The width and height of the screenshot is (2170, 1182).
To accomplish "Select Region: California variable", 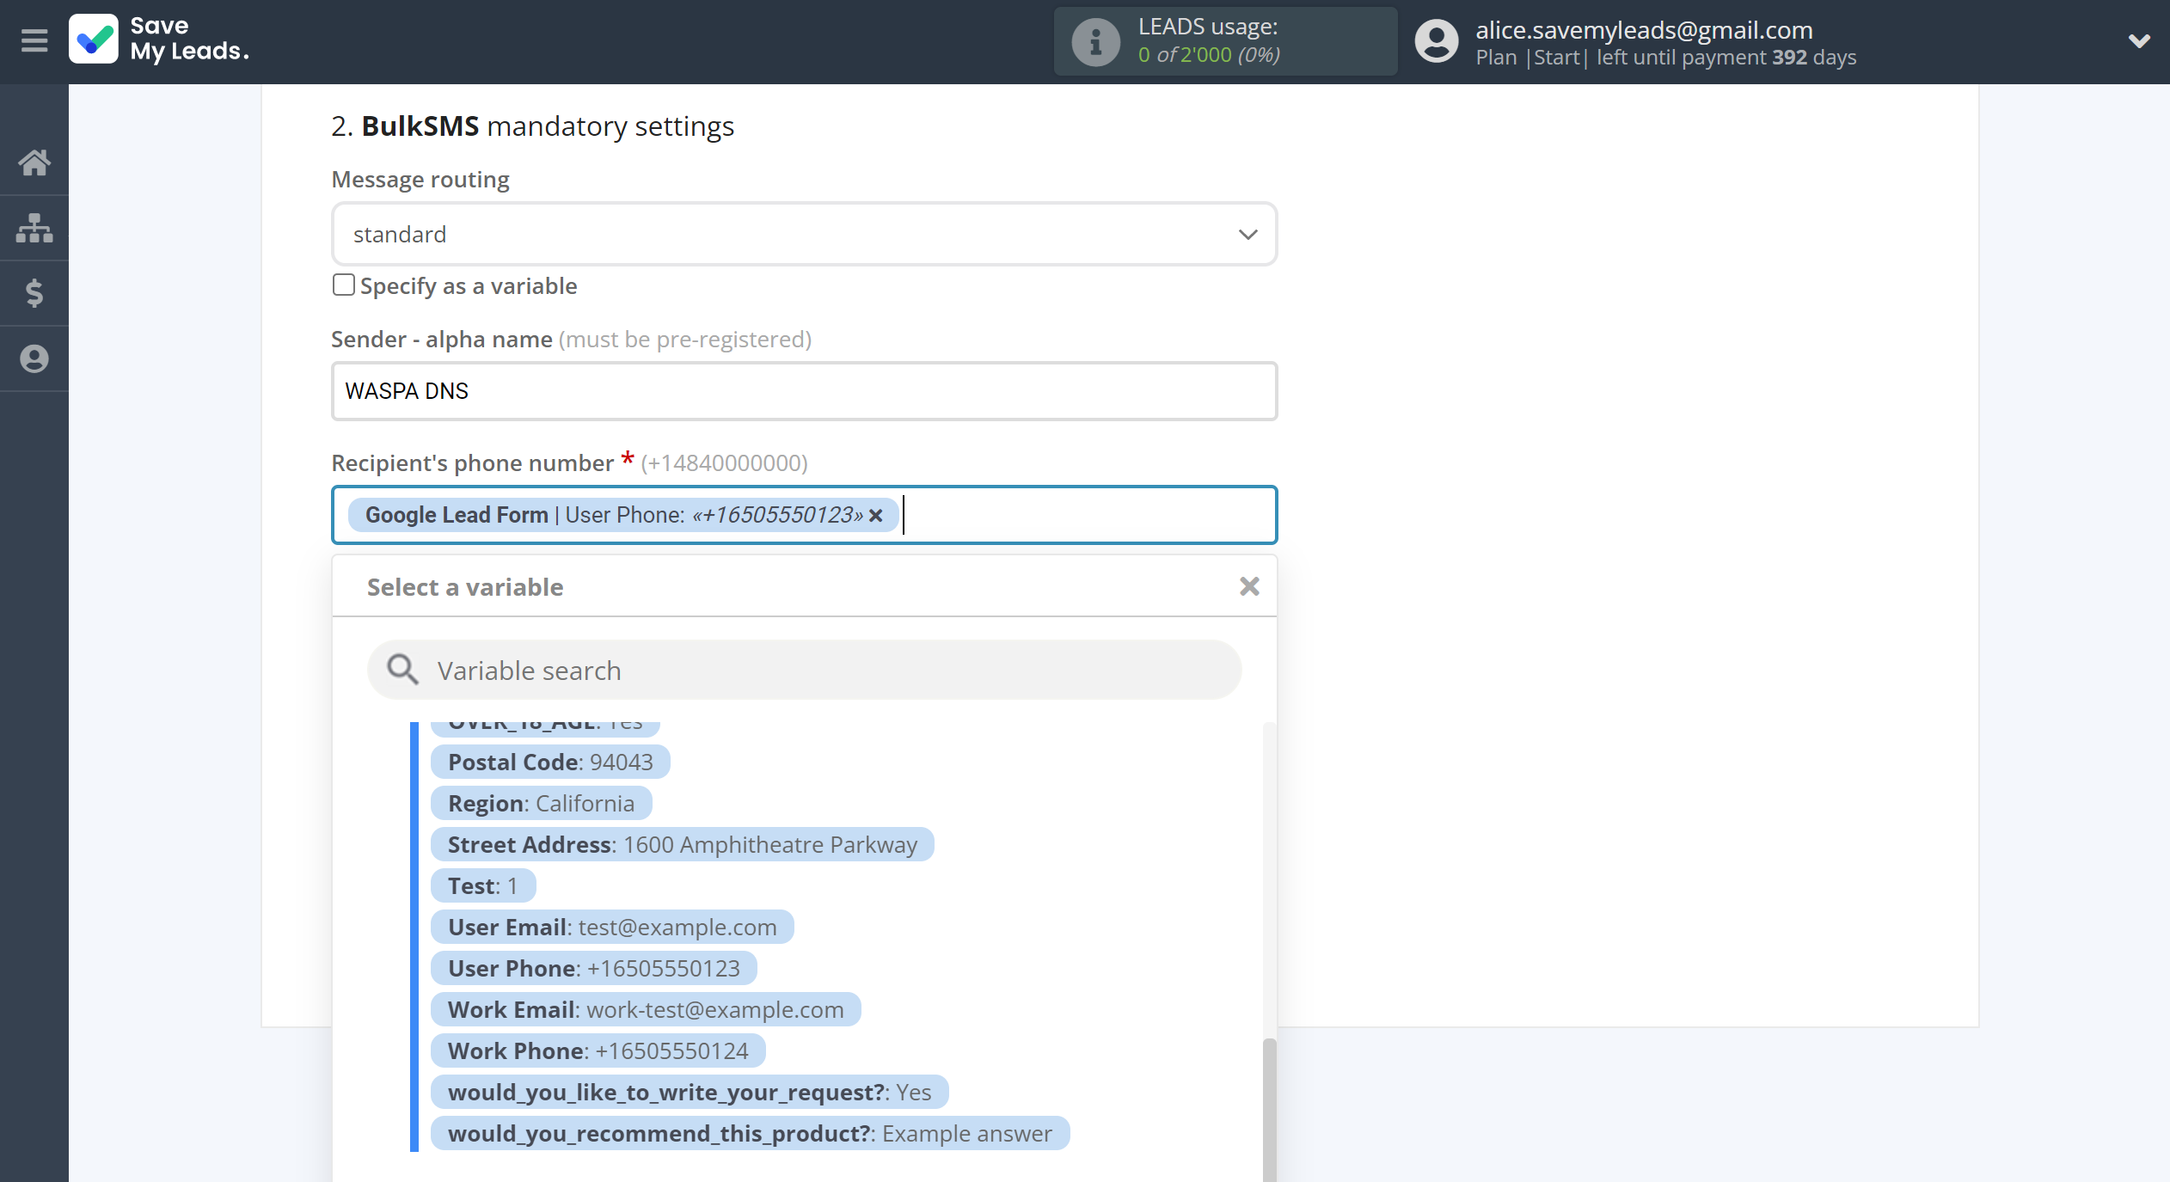I will click(x=541, y=804).
